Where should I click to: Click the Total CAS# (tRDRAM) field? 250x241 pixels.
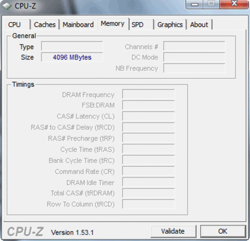point(148,193)
